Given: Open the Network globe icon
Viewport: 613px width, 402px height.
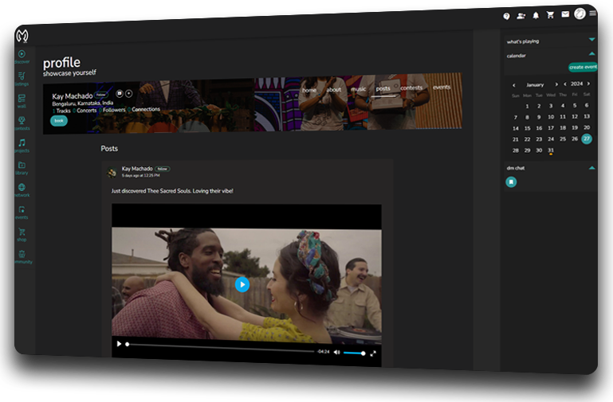Looking at the screenshot, I should [x=22, y=188].
